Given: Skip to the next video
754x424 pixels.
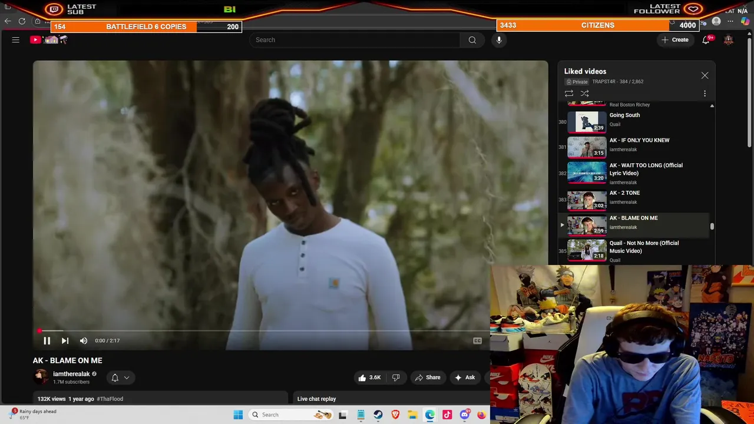Looking at the screenshot, I should (x=65, y=340).
